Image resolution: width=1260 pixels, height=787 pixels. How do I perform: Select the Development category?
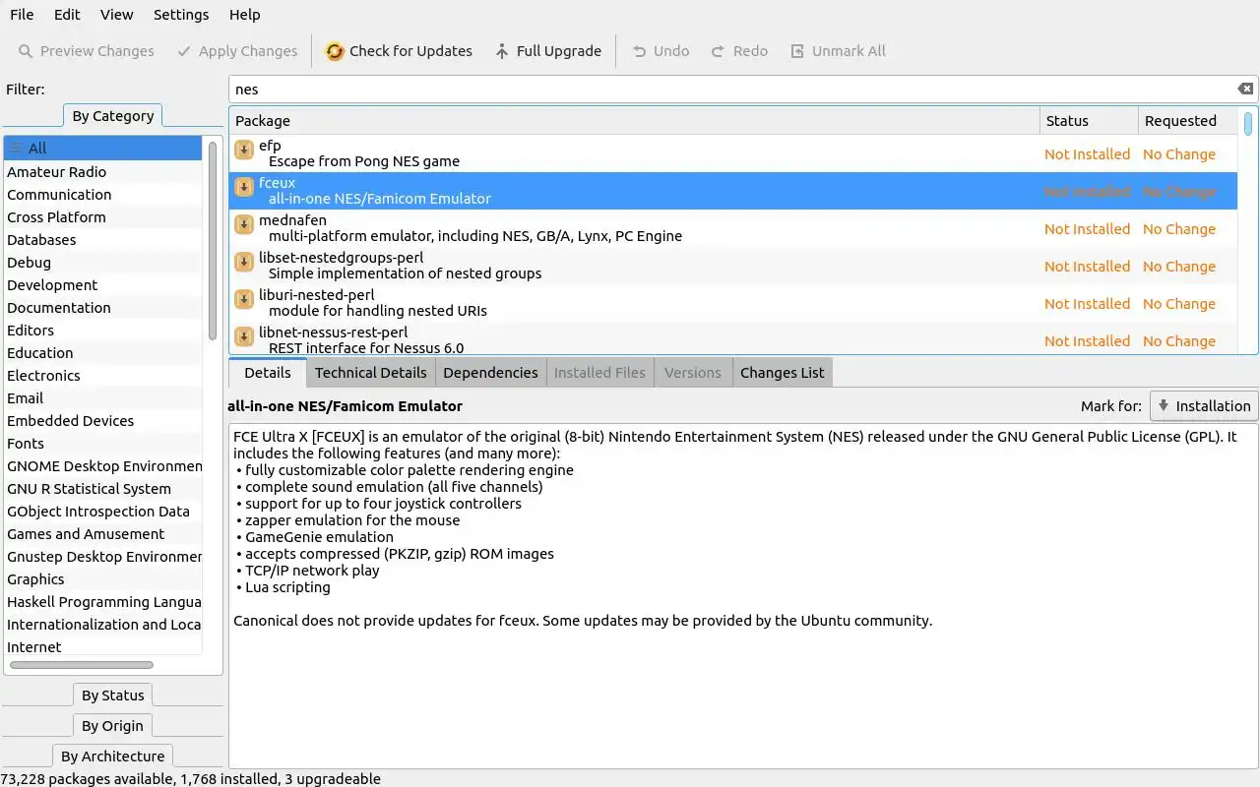[x=102, y=285]
